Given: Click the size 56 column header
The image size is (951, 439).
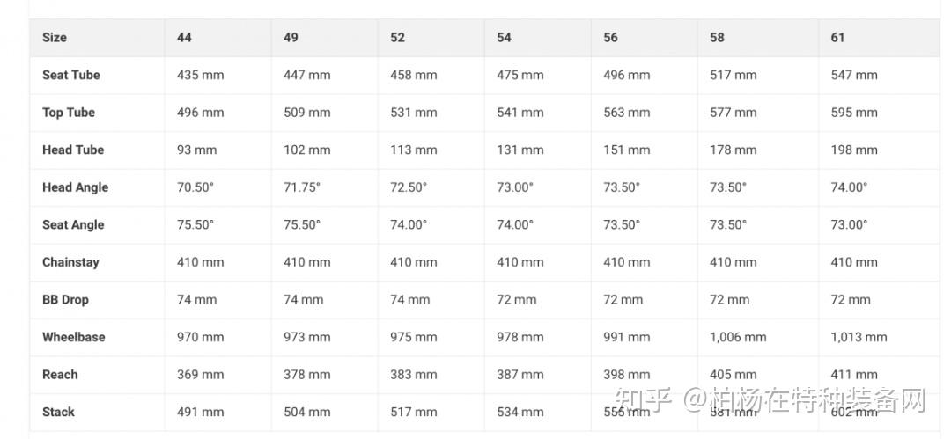Looking at the screenshot, I should coord(611,38).
